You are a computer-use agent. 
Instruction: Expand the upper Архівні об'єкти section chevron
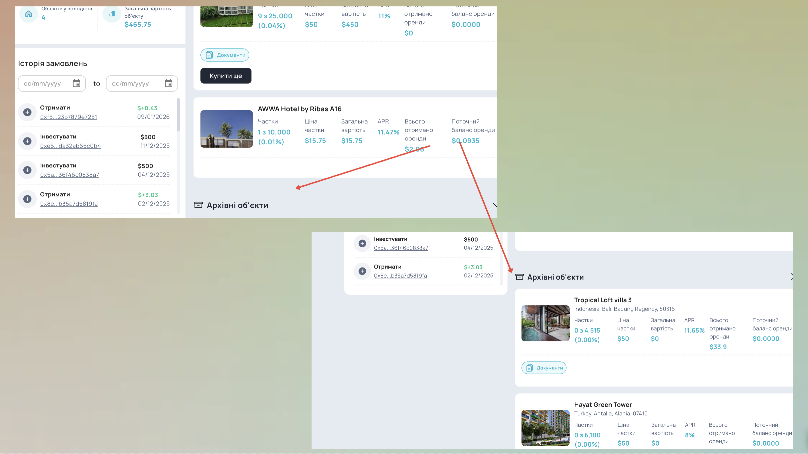coord(495,205)
